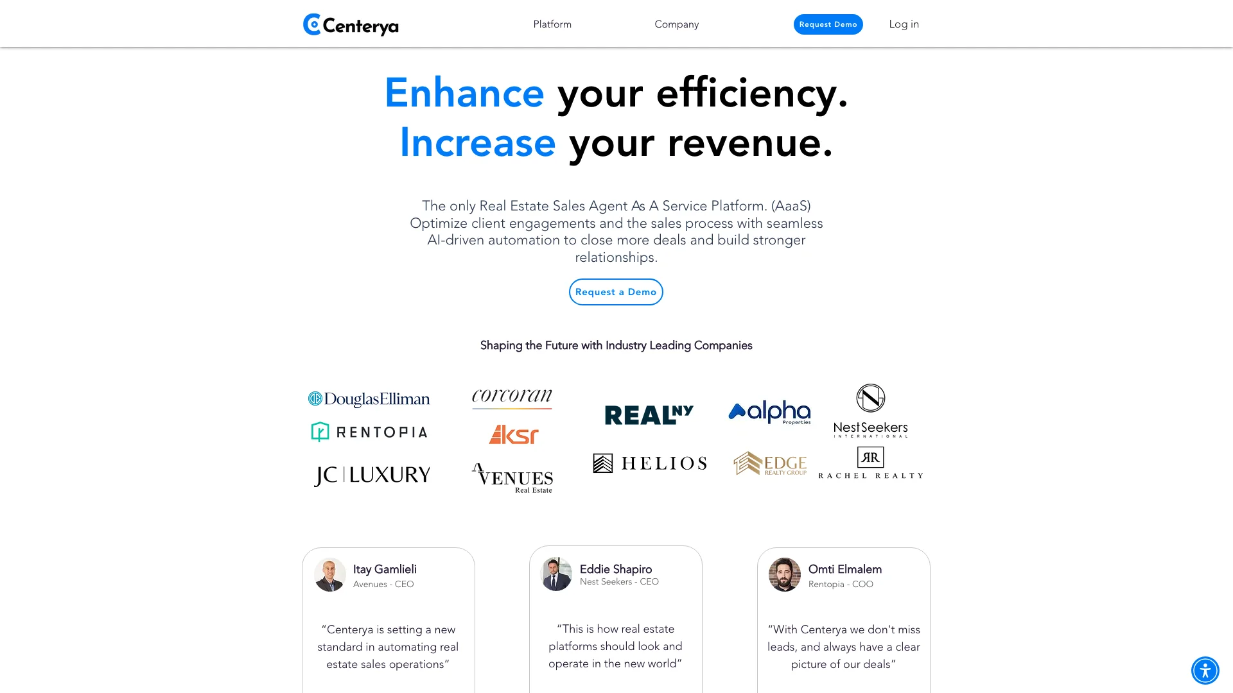Expand the Company navigation menu
The height and width of the screenshot is (693, 1233).
pyautogui.click(x=677, y=24)
